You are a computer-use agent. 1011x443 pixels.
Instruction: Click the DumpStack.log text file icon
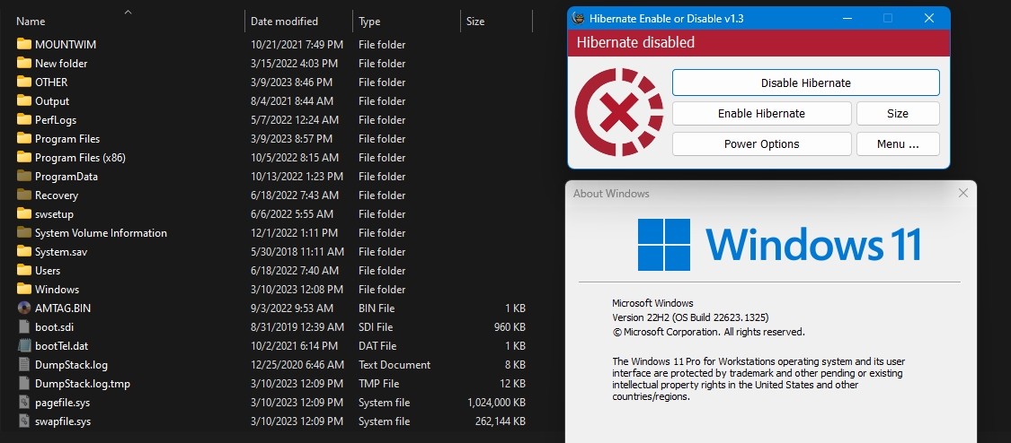pyautogui.click(x=24, y=365)
